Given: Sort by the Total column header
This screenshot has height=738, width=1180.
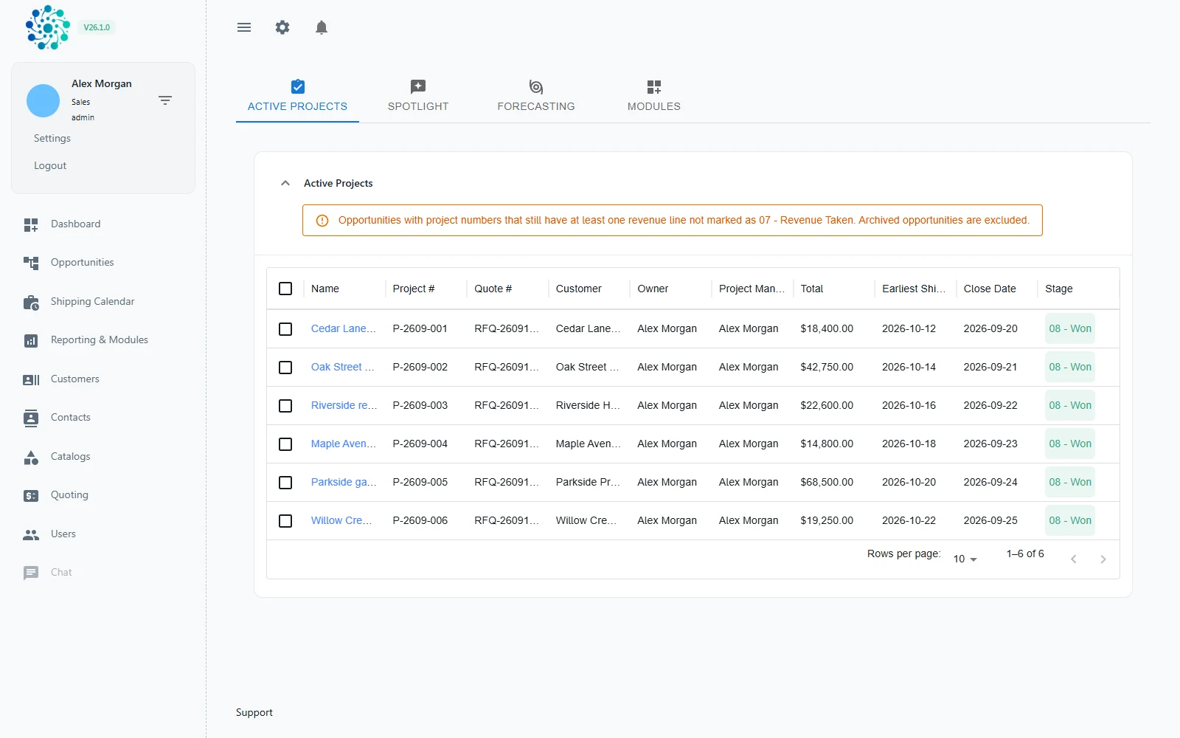Looking at the screenshot, I should (812, 289).
